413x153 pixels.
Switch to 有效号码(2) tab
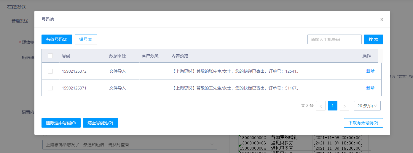57,39
